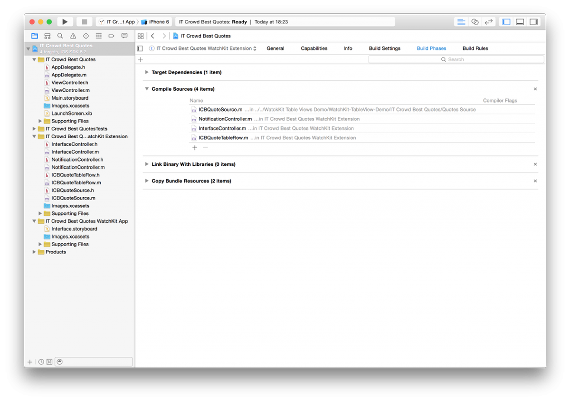Open the version editor arrows icon
The image size is (570, 402).
click(x=488, y=22)
